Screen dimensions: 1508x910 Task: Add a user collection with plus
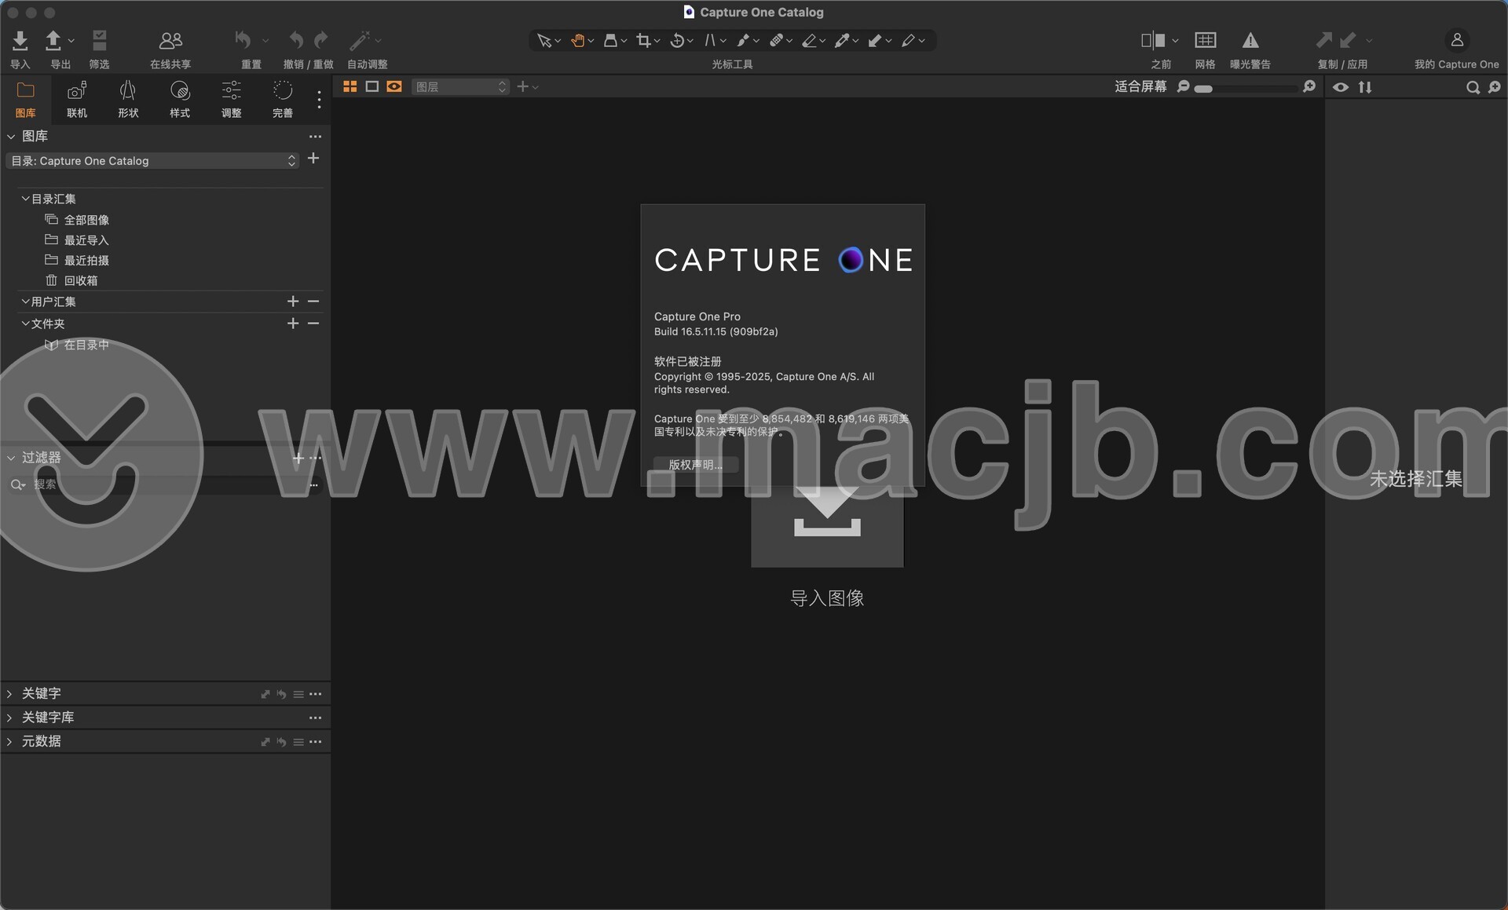coord(293,302)
